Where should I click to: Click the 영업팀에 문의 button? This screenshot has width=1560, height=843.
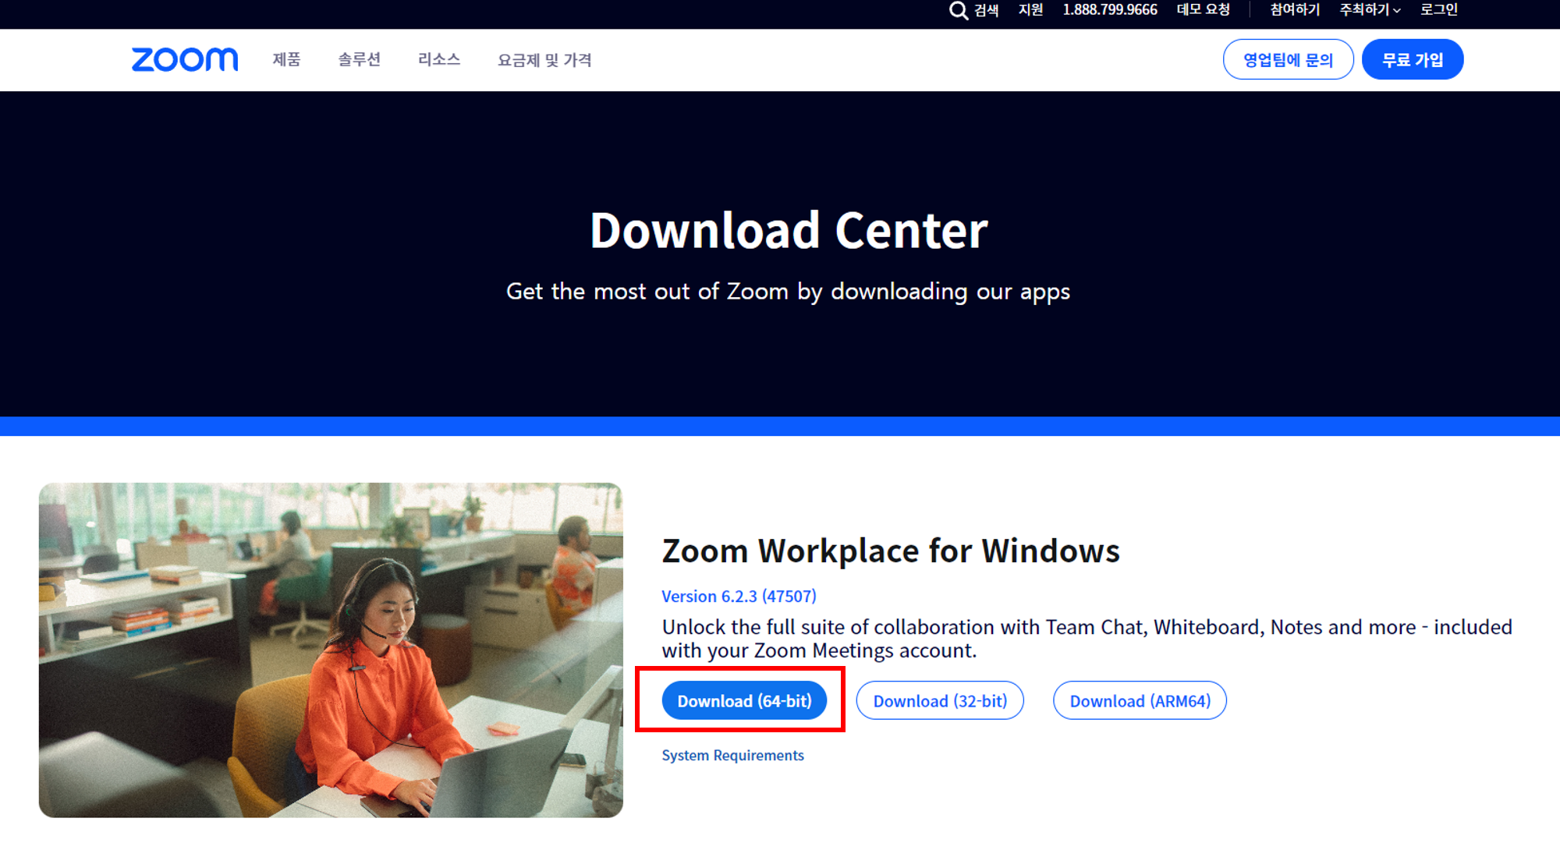click(x=1288, y=58)
